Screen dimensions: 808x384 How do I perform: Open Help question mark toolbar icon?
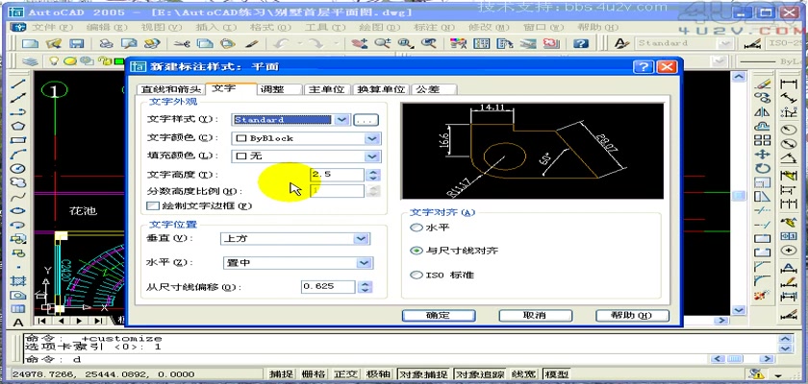click(581, 44)
